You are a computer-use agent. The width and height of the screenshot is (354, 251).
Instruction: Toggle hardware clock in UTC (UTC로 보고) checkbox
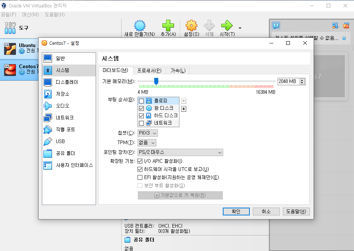pos(140,169)
